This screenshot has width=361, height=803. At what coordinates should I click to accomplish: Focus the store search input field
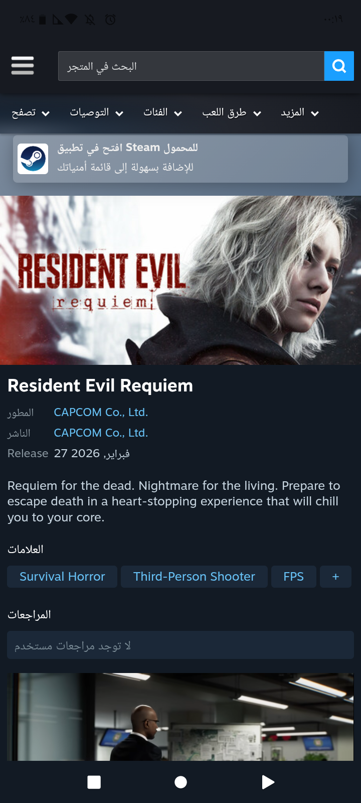[x=191, y=66]
